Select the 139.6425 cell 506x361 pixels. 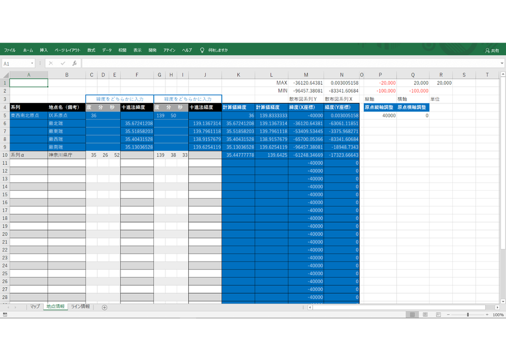pyautogui.click(x=272, y=155)
